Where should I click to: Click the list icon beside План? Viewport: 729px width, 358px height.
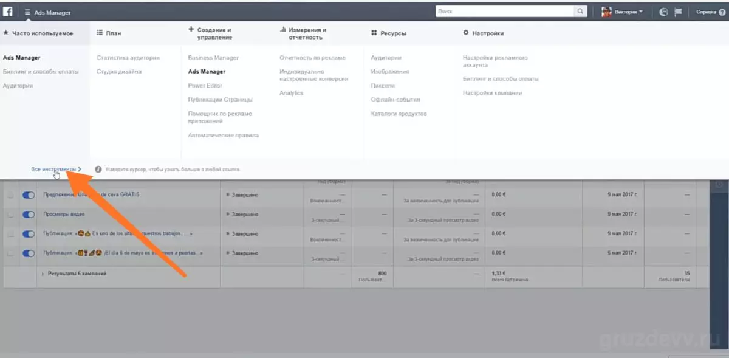[x=100, y=33]
